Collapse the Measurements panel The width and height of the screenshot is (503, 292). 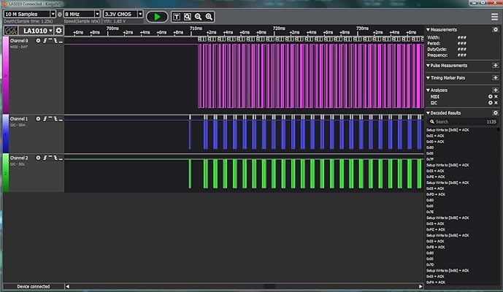point(429,30)
